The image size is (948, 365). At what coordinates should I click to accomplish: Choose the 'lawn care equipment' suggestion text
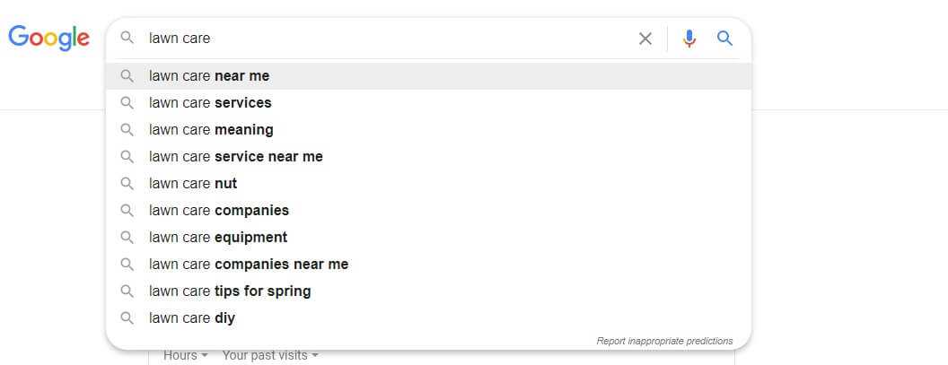[218, 237]
